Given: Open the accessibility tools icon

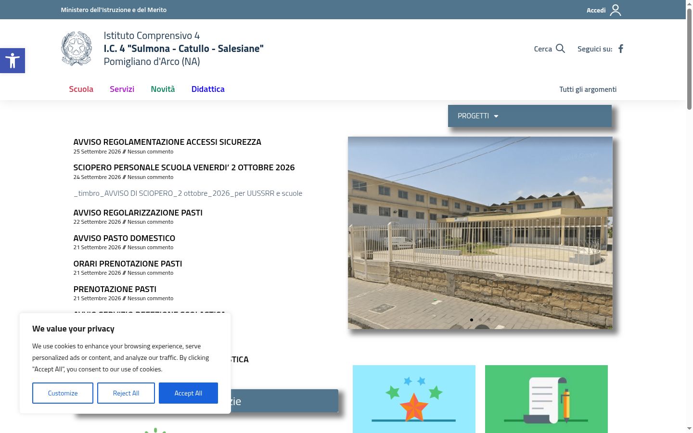Looking at the screenshot, I should [13, 61].
